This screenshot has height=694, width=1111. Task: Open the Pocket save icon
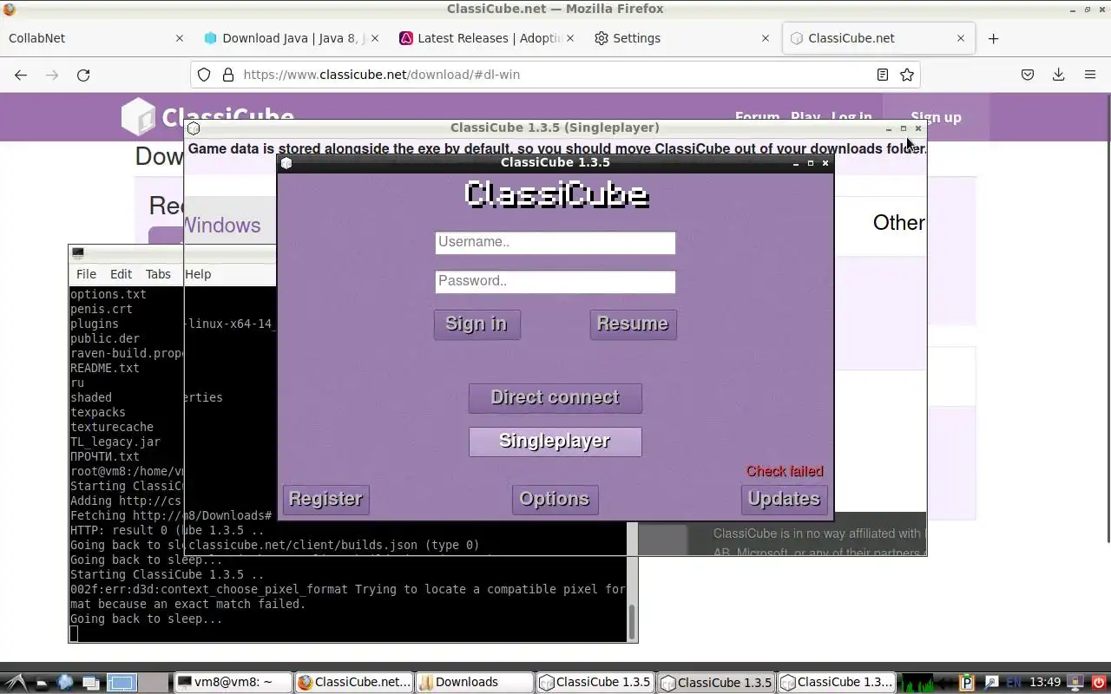(1028, 75)
